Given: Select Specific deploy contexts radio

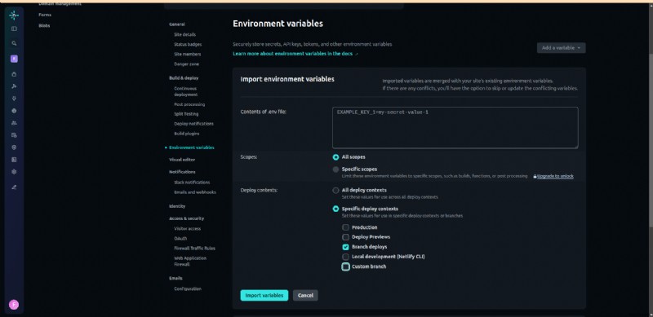Looking at the screenshot, I should coord(335,209).
